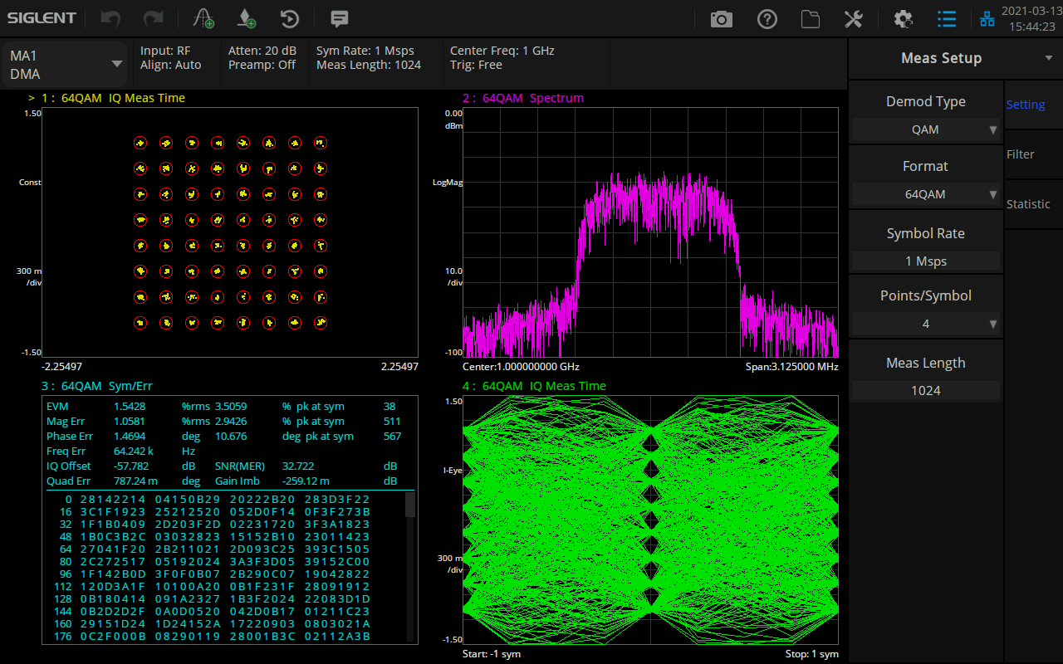Open the help question mark icon
This screenshot has height=664, width=1063.
pos(767,18)
